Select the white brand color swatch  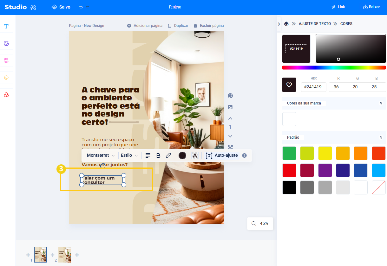click(x=289, y=119)
